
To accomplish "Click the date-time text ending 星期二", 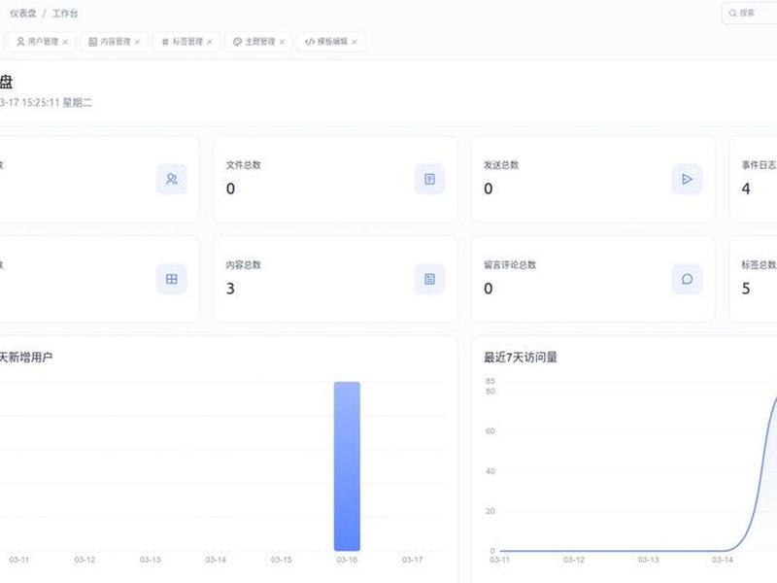I will pyautogui.click(x=46, y=103).
